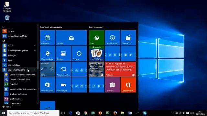Viewport: 207px width, 116px height.
Task: Open the Windows Store tile
Action: (48, 85)
